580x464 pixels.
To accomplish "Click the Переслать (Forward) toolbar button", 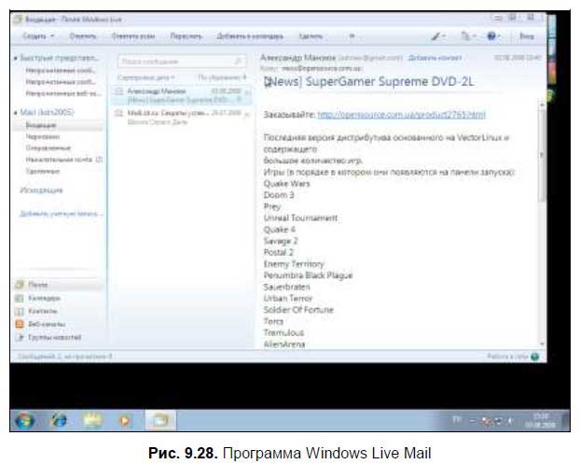I will click(x=186, y=35).
